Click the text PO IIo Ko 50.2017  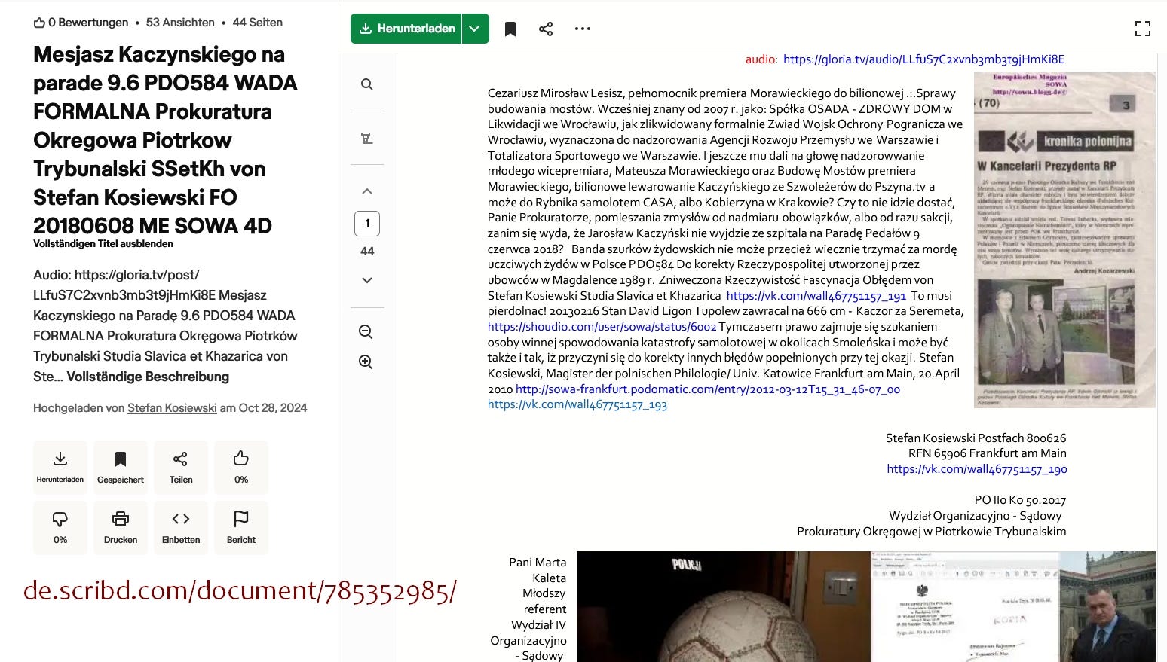(x=1020, y=500)
